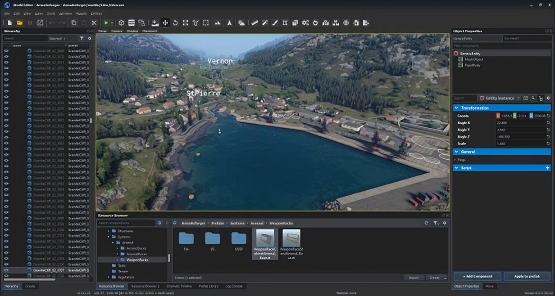Select the terrain mountain tool icon
Image resolution: width=555 pixels, height=296 pixels.
218,22
